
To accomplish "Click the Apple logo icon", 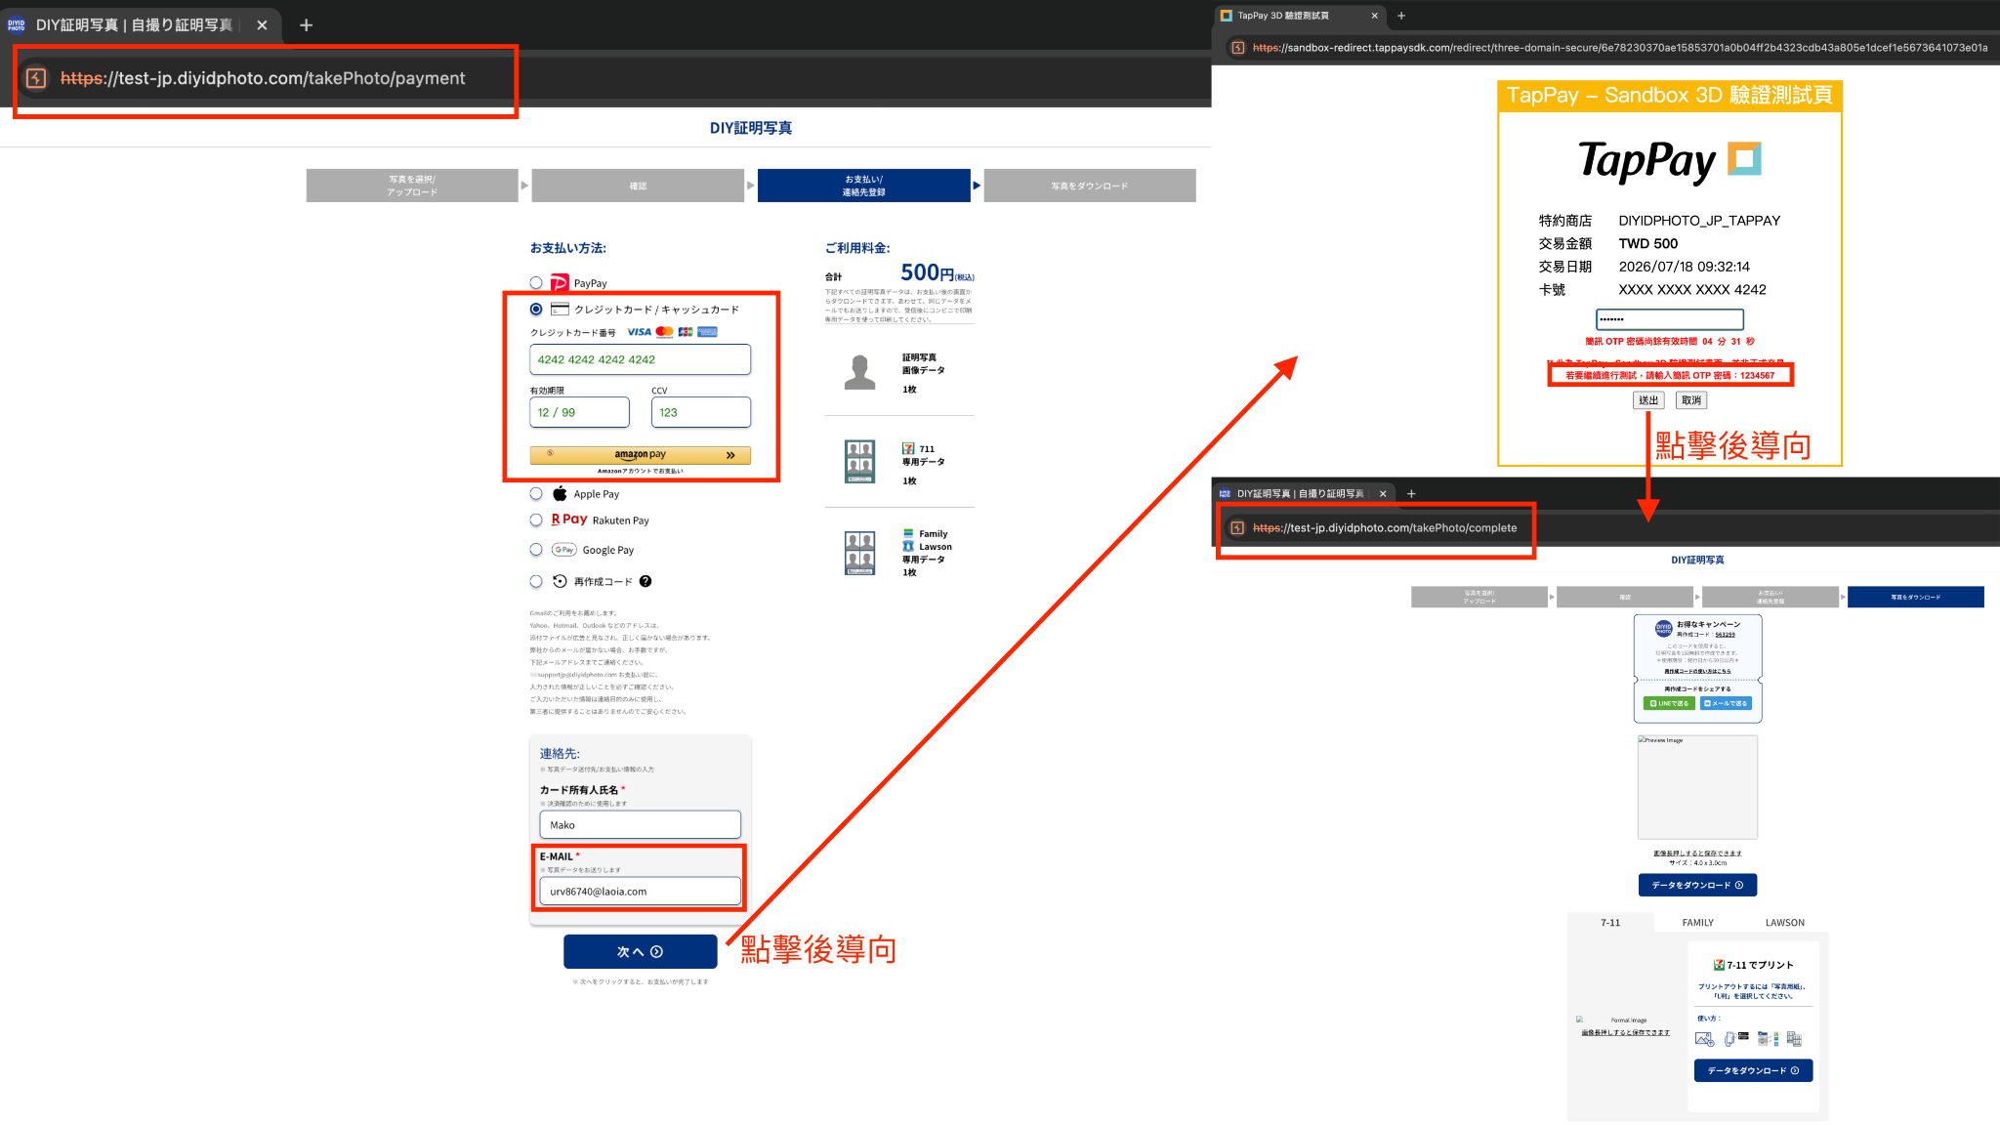I will pyautogui.click(x=560, y=493).
